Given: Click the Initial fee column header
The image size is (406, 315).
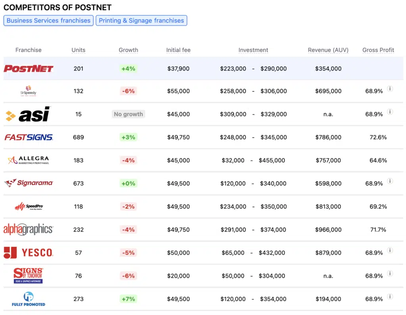Looking at the screenshot, I should (x=178, y=50).
